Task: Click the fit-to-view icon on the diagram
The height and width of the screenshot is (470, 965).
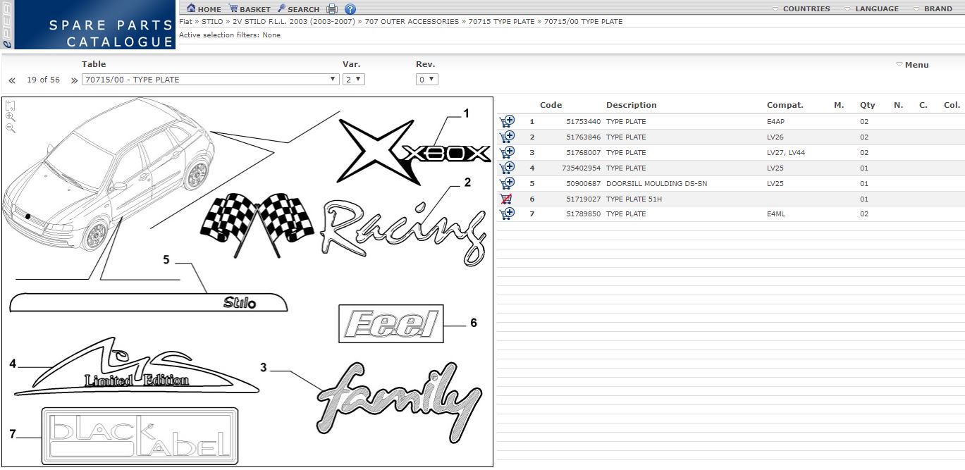Action: (x=10, y=106)
